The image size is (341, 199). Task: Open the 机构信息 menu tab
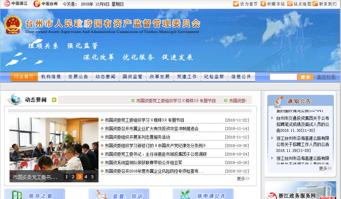[x=51, y=77]
